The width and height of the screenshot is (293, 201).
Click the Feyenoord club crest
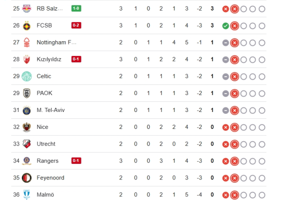click(x=27, y=178)
